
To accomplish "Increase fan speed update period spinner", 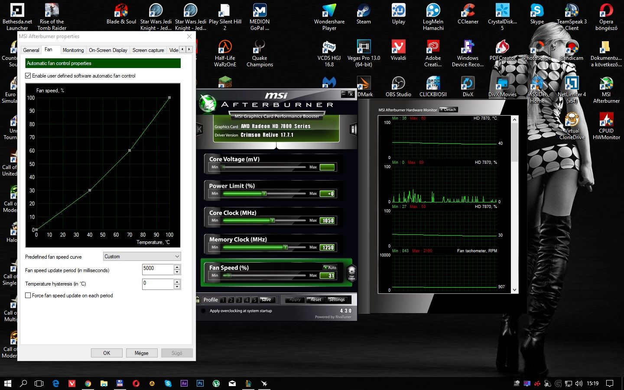I will pyautogui.click(x=177, y=267).
